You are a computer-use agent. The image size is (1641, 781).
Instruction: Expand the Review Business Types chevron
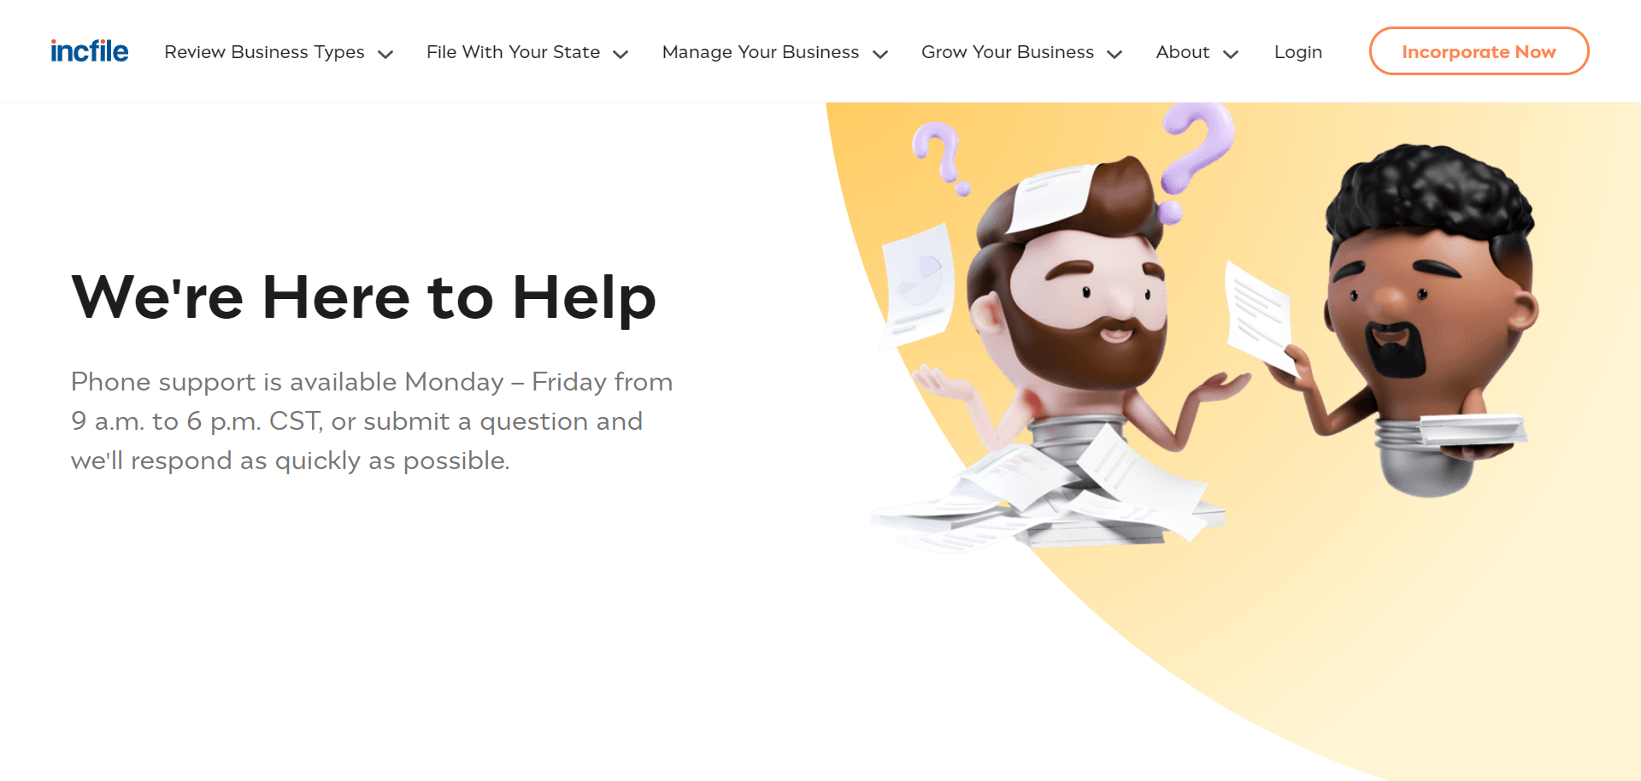click(x=385, y=54)
